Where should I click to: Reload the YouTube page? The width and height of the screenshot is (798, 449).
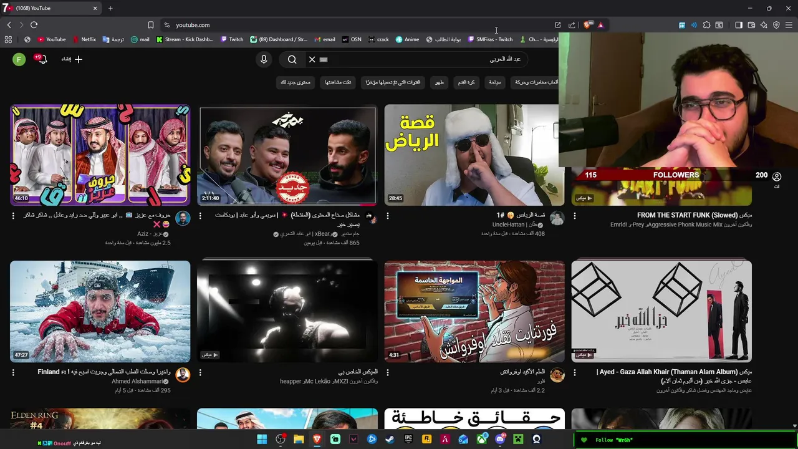point(34,25)
